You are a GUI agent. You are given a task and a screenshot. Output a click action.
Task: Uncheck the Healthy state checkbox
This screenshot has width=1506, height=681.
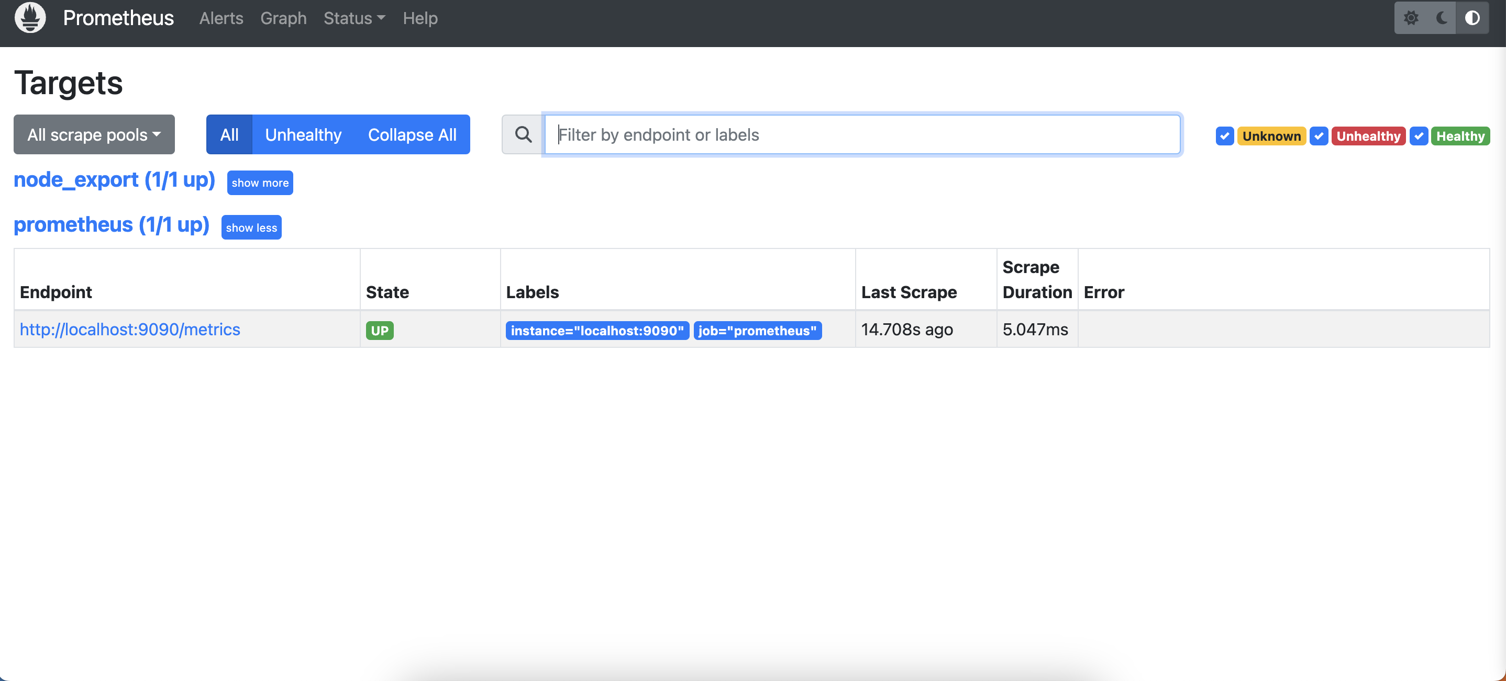1419,136
